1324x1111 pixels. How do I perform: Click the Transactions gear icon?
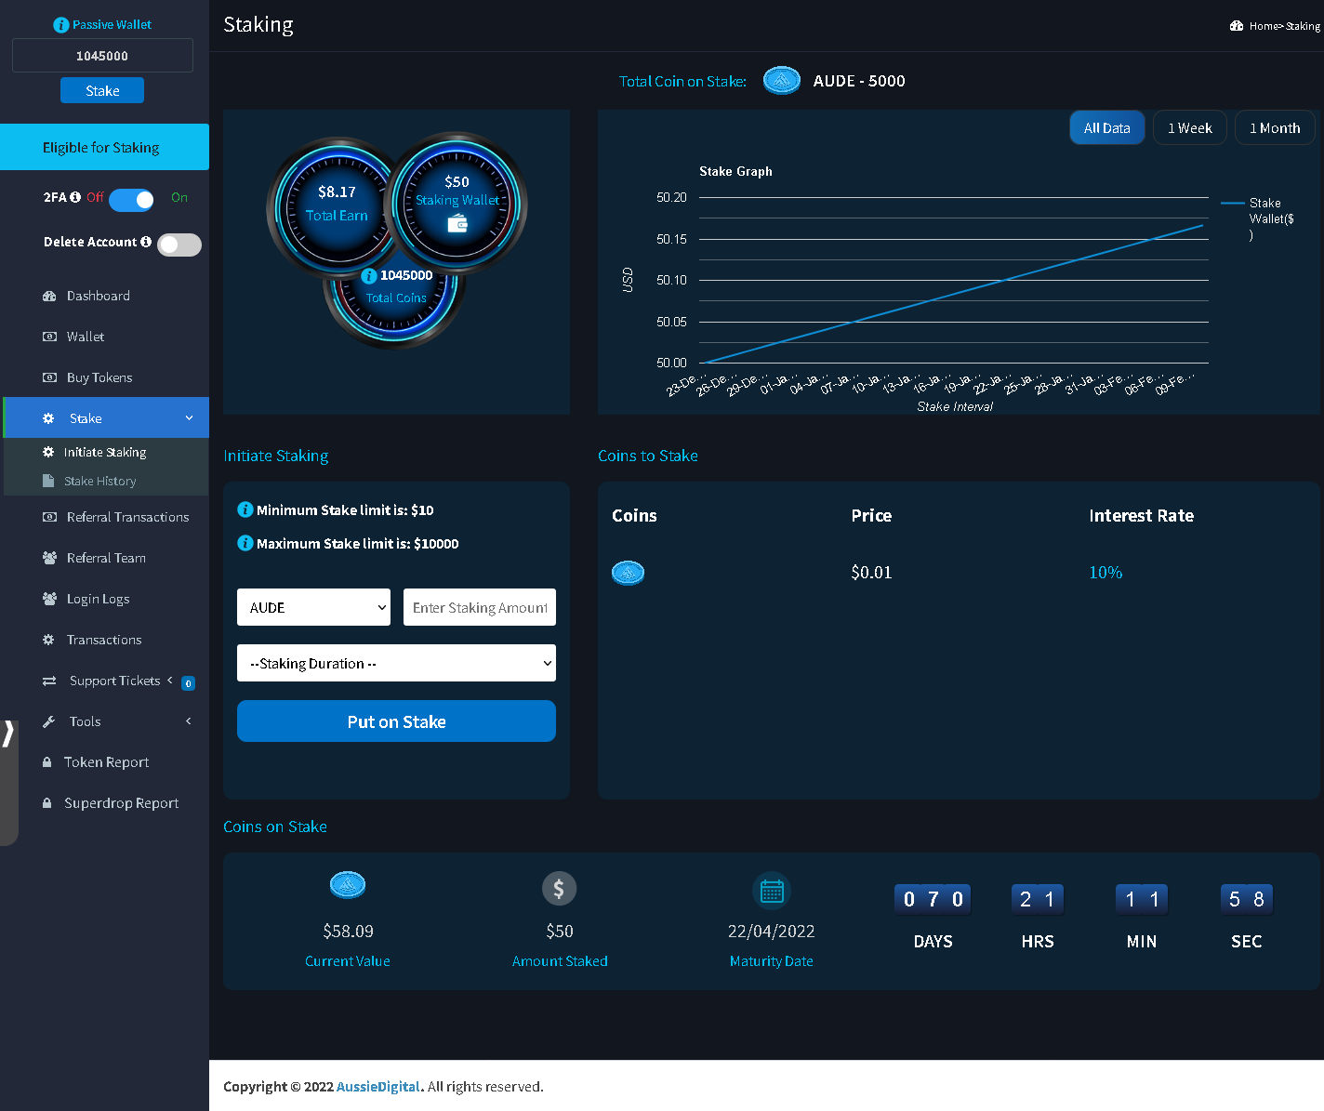click(48, 640)
